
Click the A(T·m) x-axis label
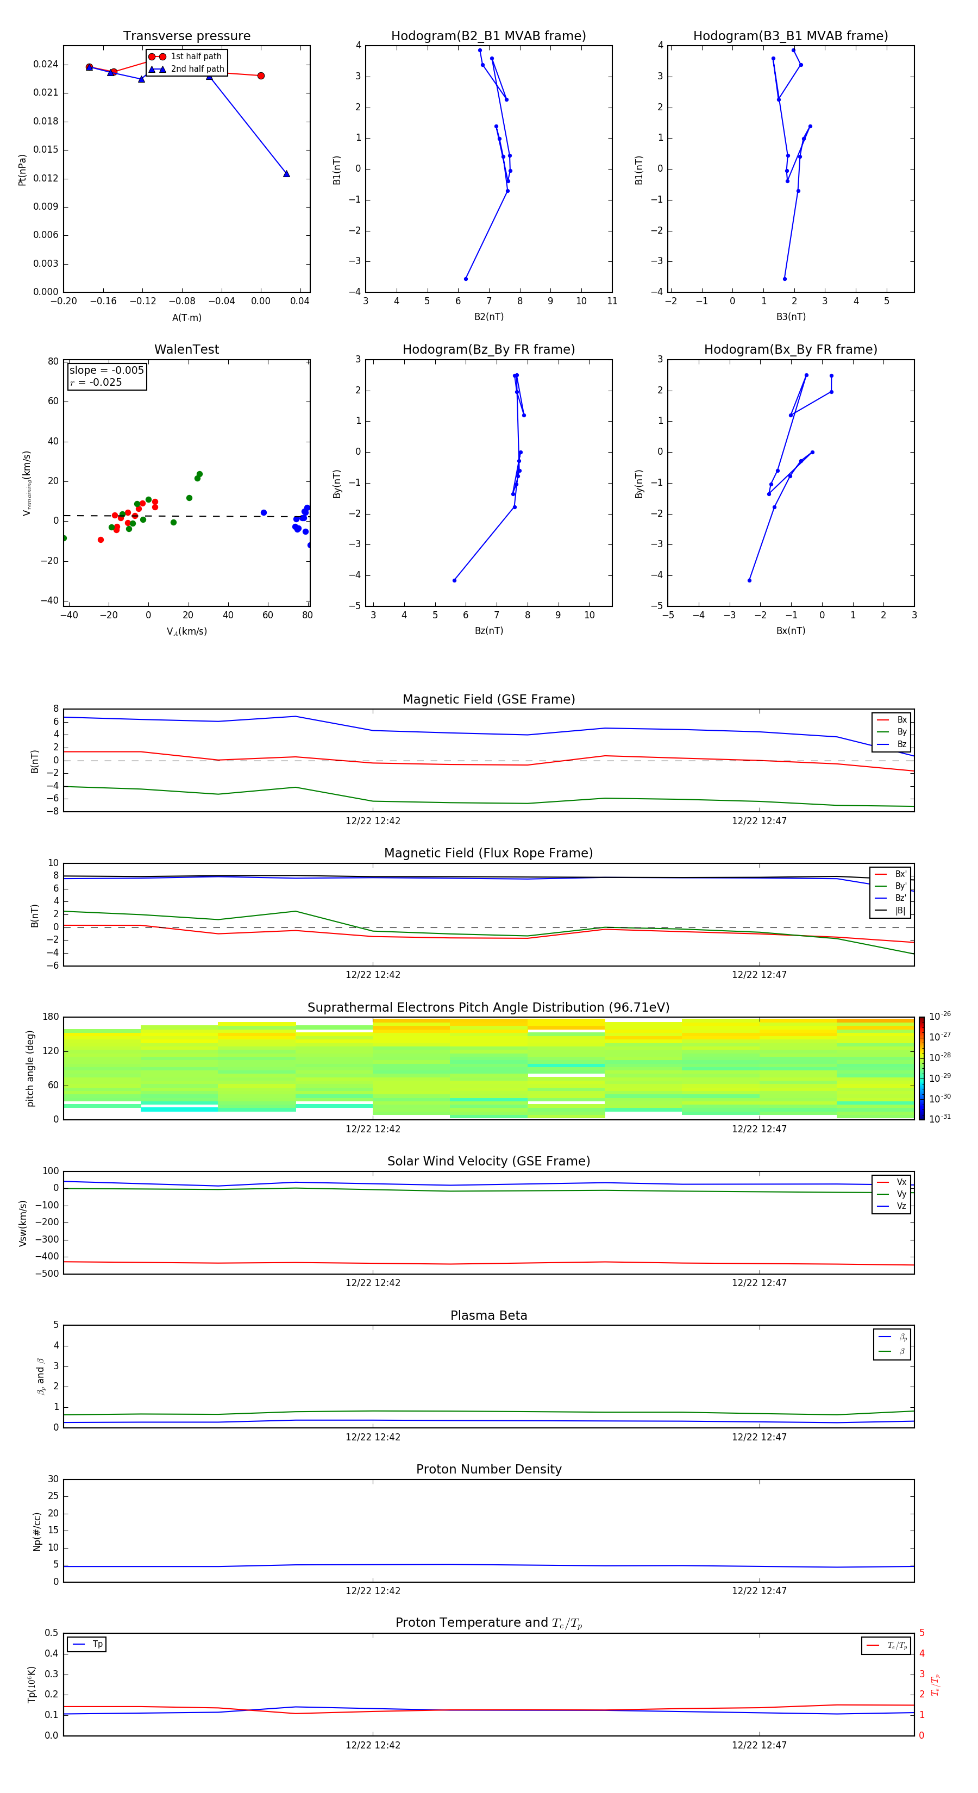pos(186,318)
